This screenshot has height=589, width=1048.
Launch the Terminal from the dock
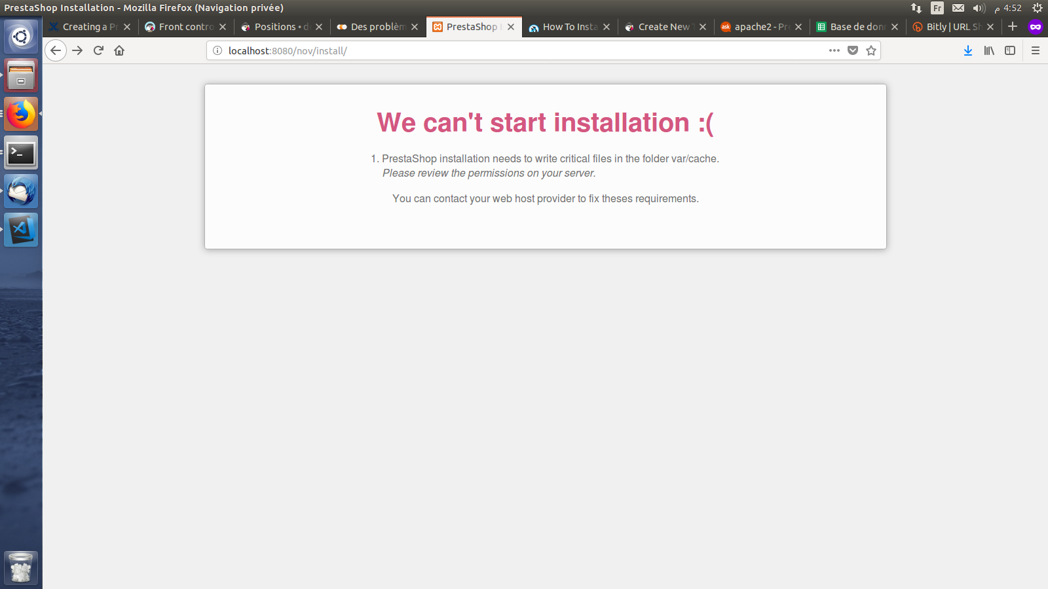pyautogui.click(x=21, y=153)
